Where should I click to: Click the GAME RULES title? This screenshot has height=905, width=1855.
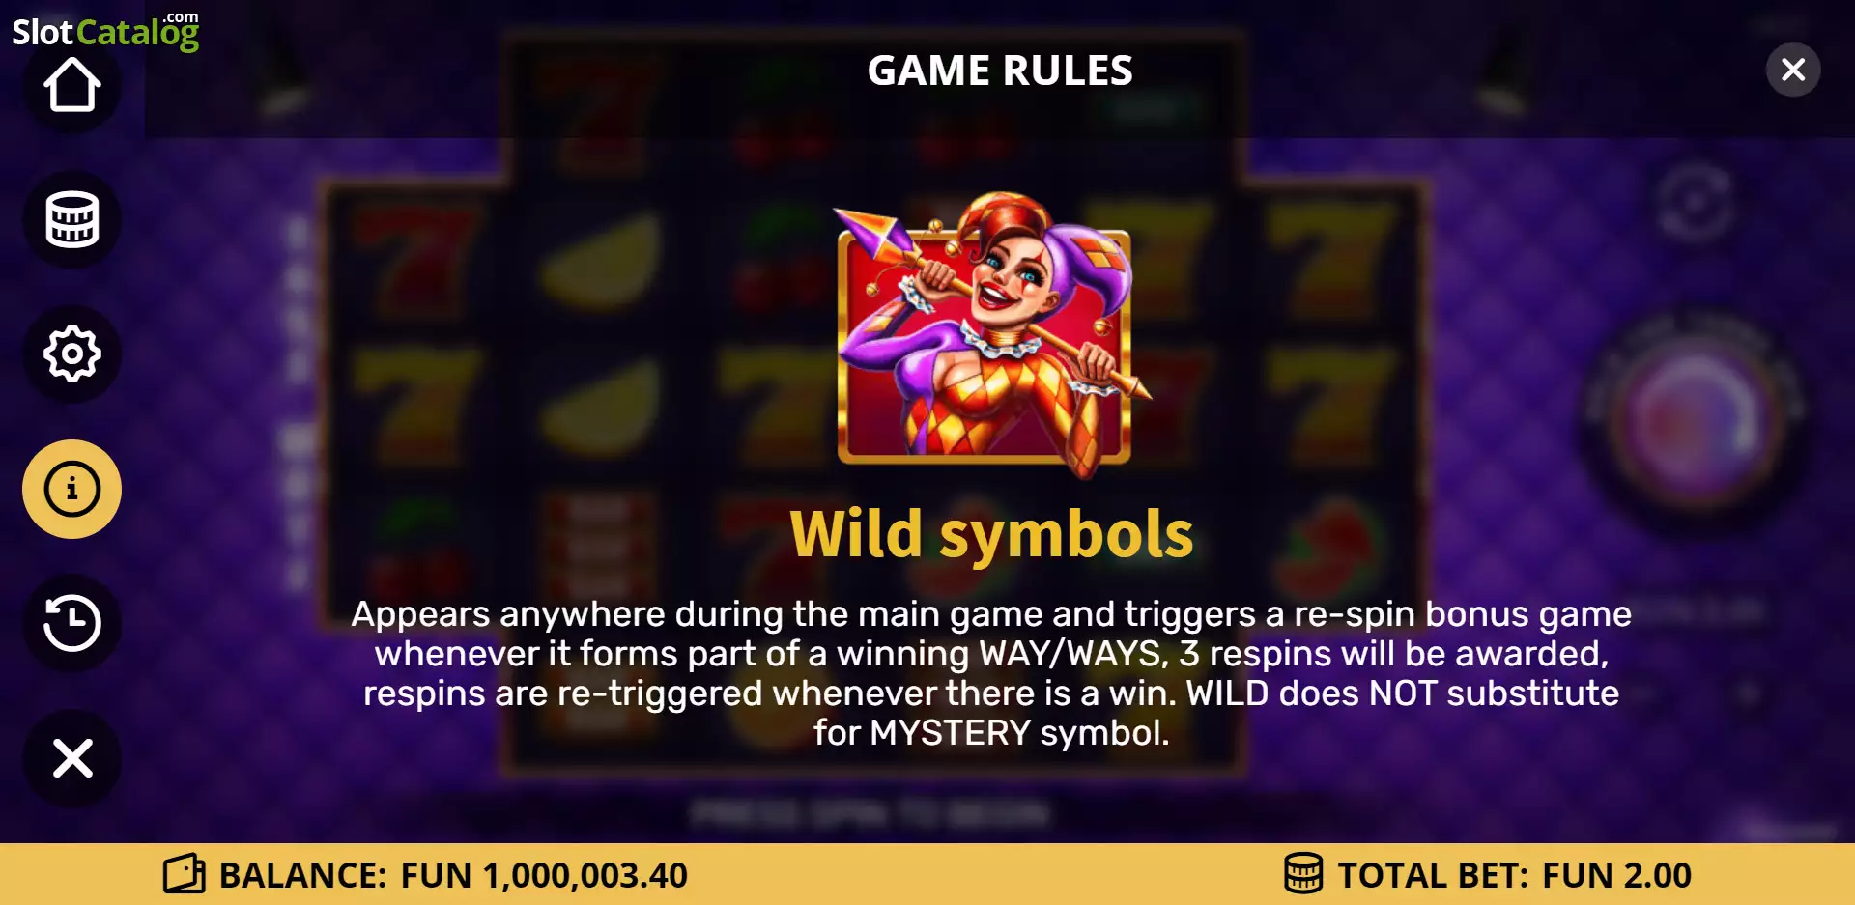coord(1000,70)
